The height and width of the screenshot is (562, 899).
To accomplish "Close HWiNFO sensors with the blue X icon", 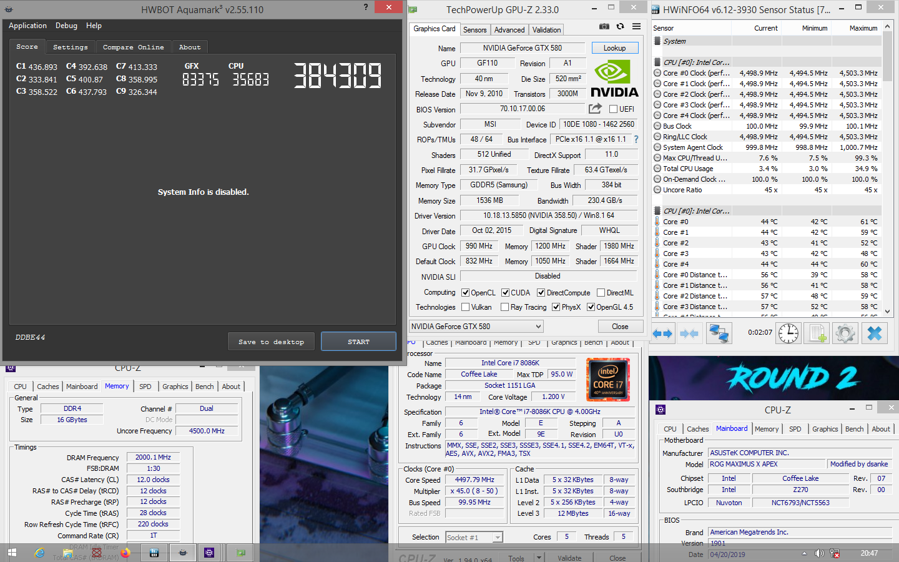I will point(875,333).
